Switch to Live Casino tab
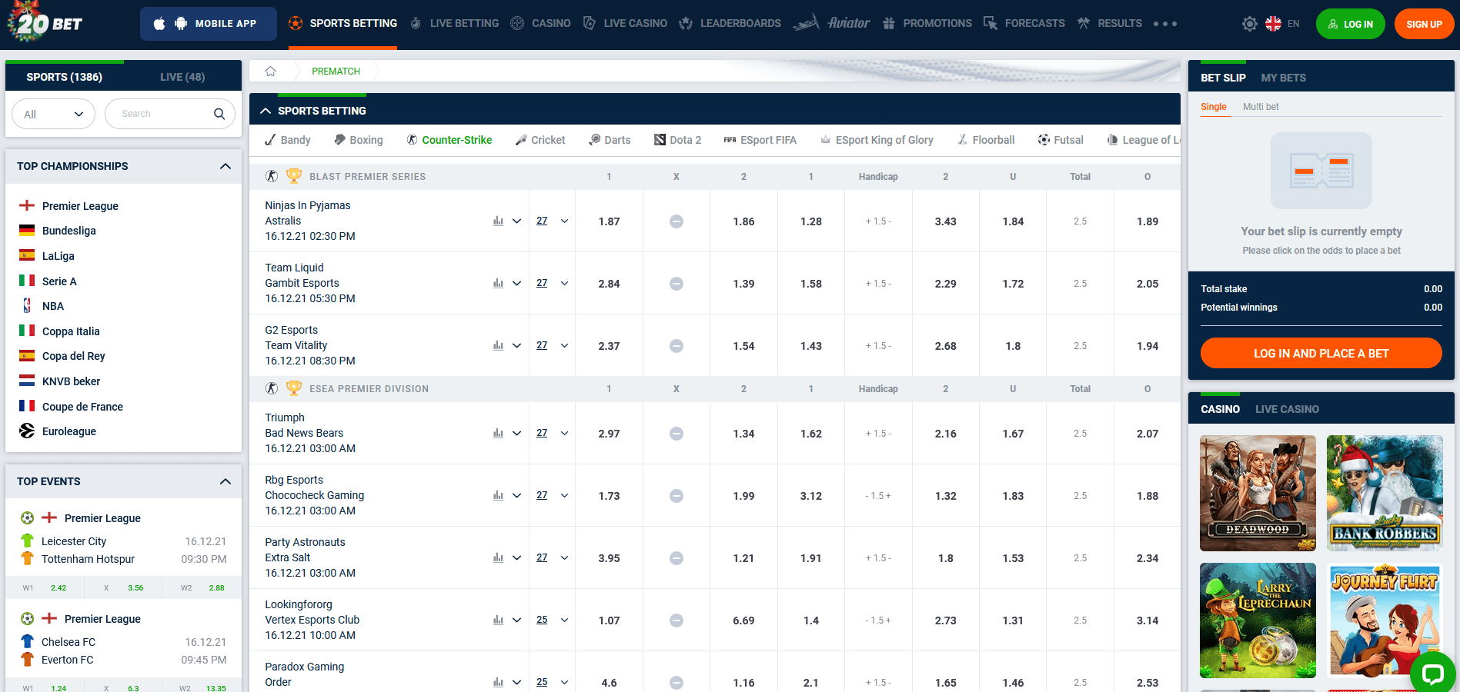This screenshot has height=692, width=1460. pos(1287,409)
